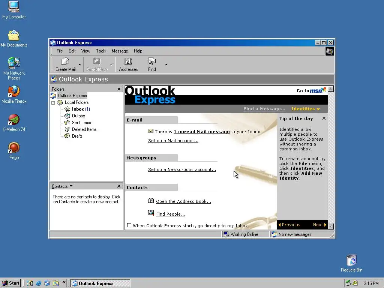Click Set up a Newsgroups account link
The image size is (384, 288).
click(x=182, y=169)
